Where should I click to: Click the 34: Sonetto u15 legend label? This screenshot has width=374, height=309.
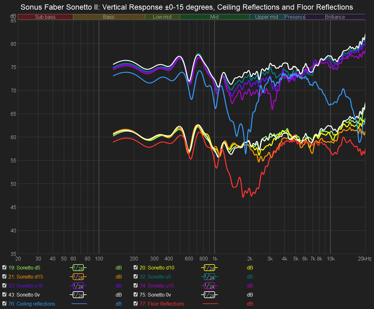(x=157, y=286)
